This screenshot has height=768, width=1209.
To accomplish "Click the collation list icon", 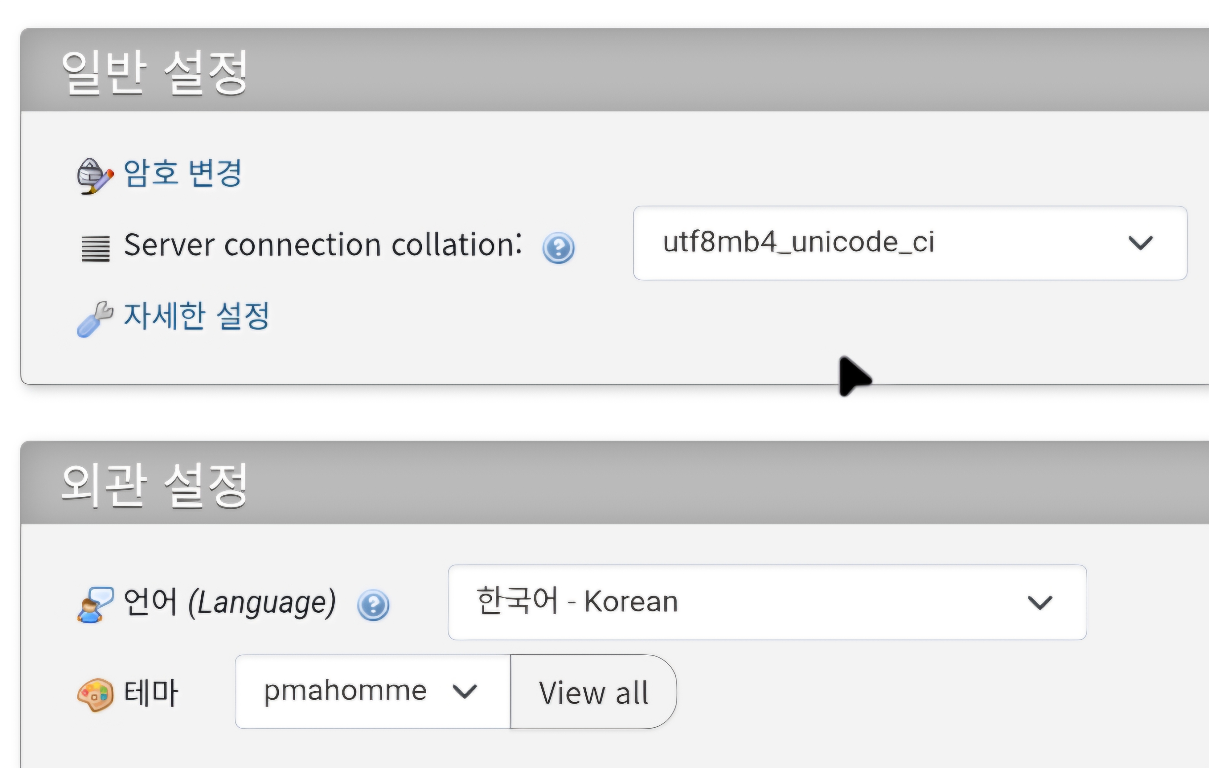I will (x=95, y=248).
